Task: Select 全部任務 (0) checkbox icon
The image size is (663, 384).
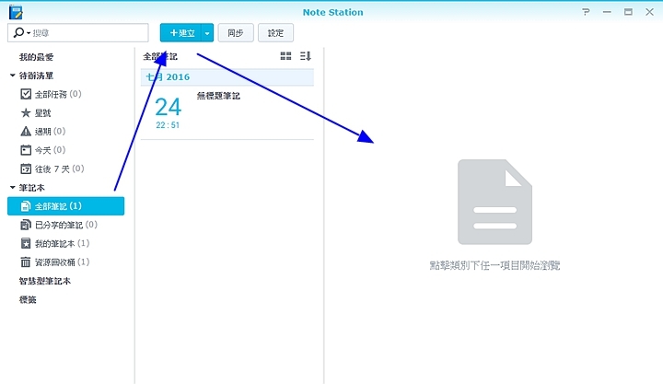Action: (26, 94)
